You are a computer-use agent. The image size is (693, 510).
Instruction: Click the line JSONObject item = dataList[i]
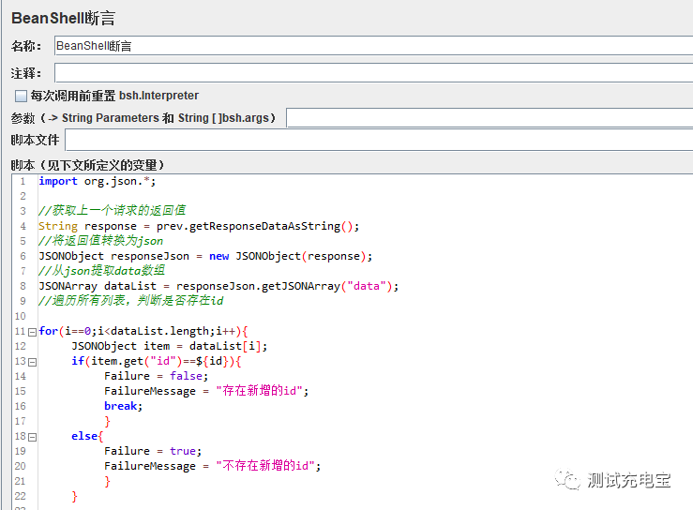(170, 346)
